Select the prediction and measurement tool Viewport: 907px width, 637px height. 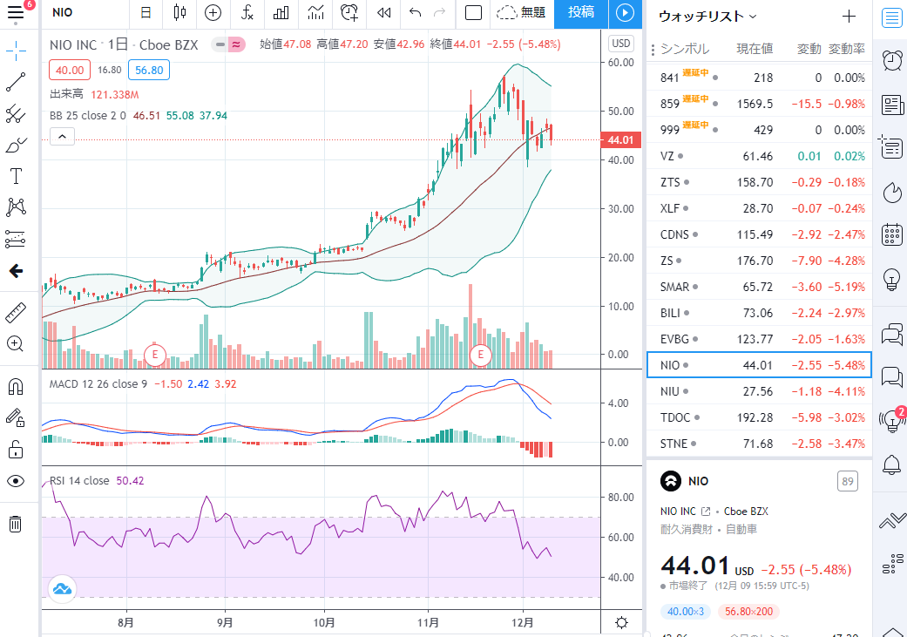16,239
